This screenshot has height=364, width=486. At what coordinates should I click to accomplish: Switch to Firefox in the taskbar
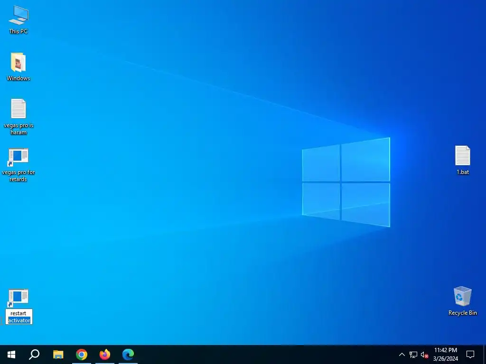pos(105,355)
